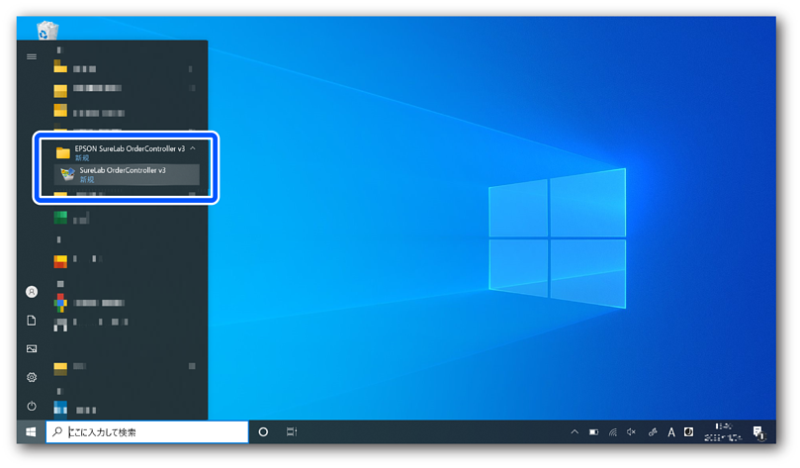
Task: Open the network icon in system tray
Action: pos(613,432)
